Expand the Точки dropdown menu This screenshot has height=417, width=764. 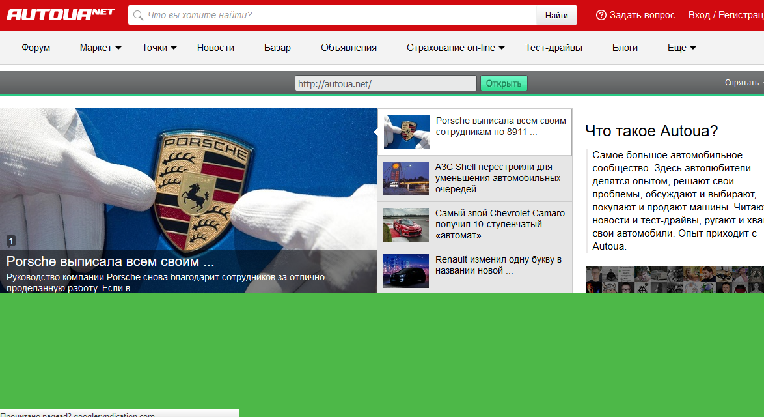159,48
